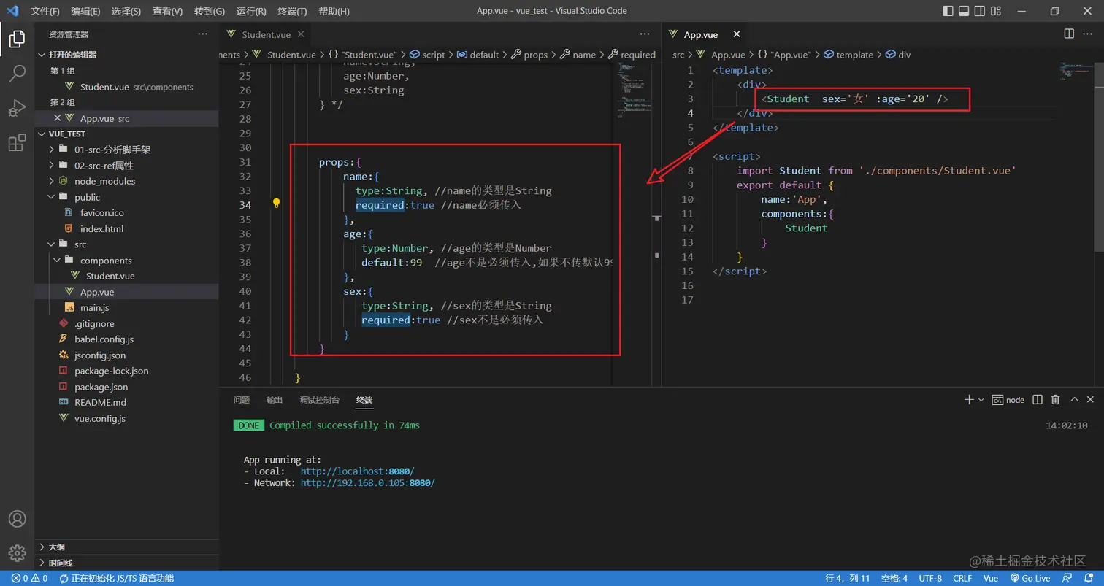Open the Accounts icon in activity bar

coord(17,519)
